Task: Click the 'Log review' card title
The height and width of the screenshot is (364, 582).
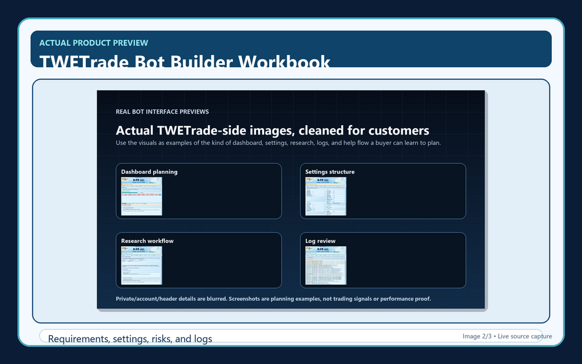Action: [x=320, y=241]
